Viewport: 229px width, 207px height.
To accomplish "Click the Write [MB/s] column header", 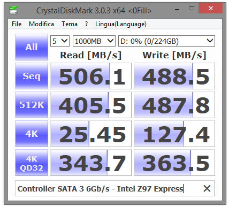I will 174,55.
